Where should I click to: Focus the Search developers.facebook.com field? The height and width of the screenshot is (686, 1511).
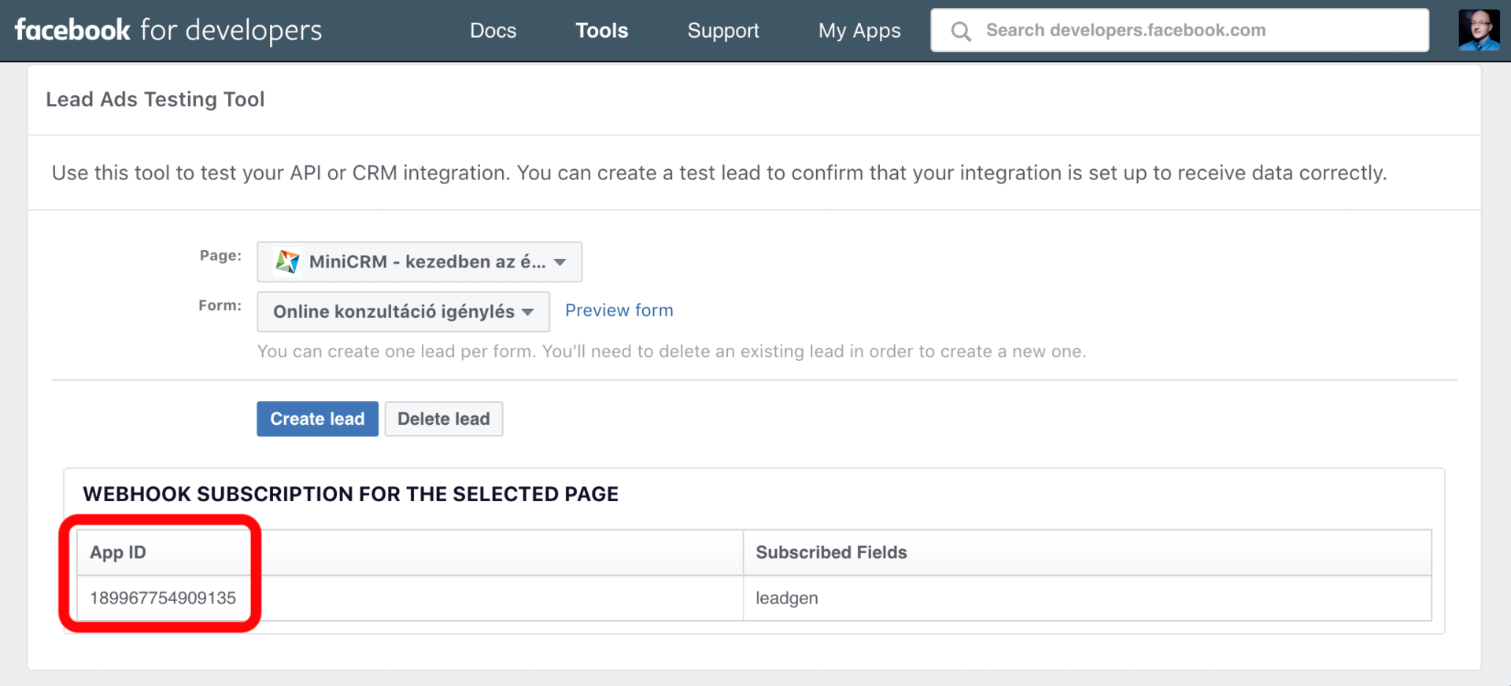pos(1180,30)
